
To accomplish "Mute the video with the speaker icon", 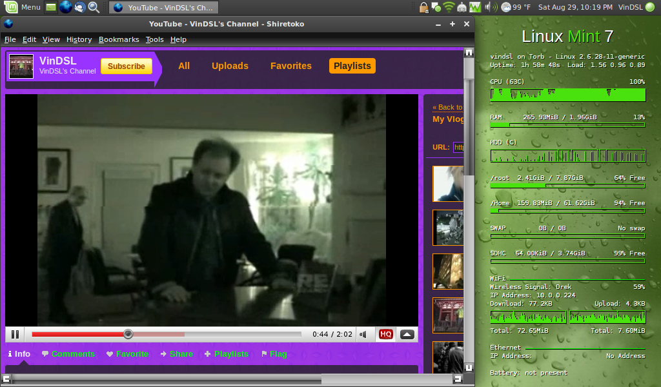I will pos(363,334).
